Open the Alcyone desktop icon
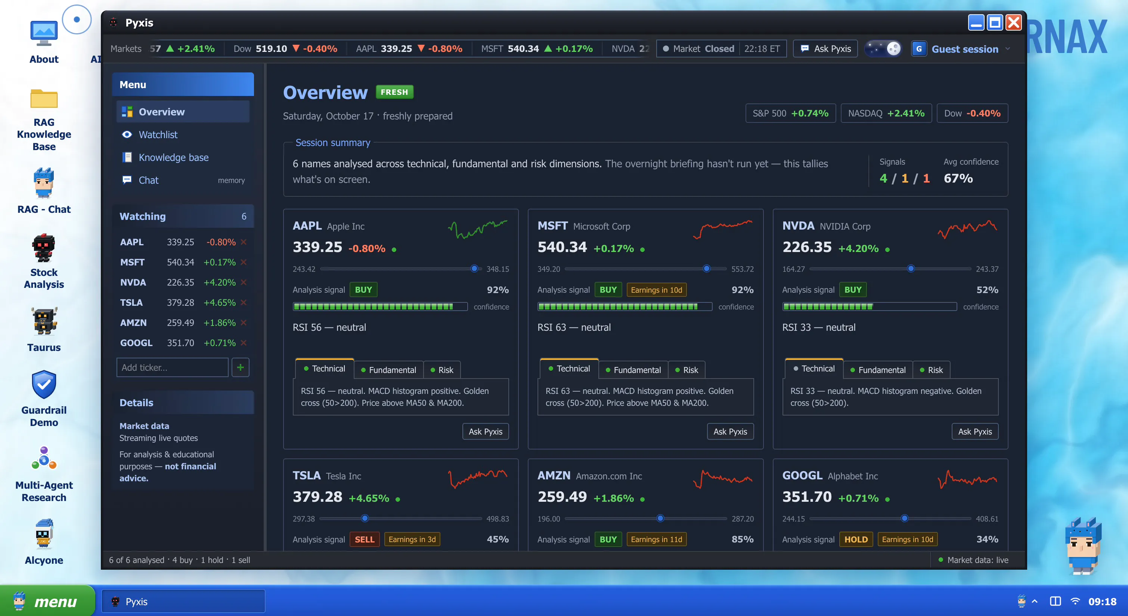This screenshot has height=616, width=1128. pyautogui.click(x=44, y=542)
